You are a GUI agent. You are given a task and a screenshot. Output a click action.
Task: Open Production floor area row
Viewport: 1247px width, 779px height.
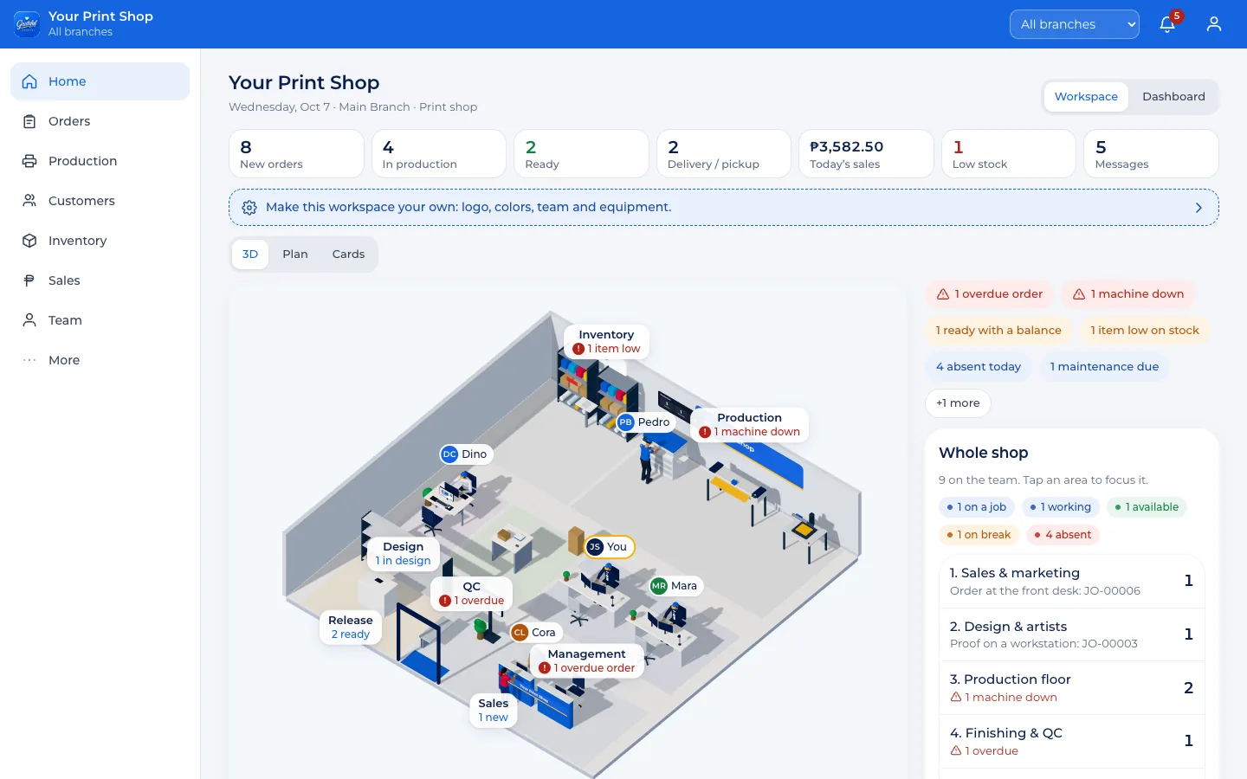point(1072,688)
